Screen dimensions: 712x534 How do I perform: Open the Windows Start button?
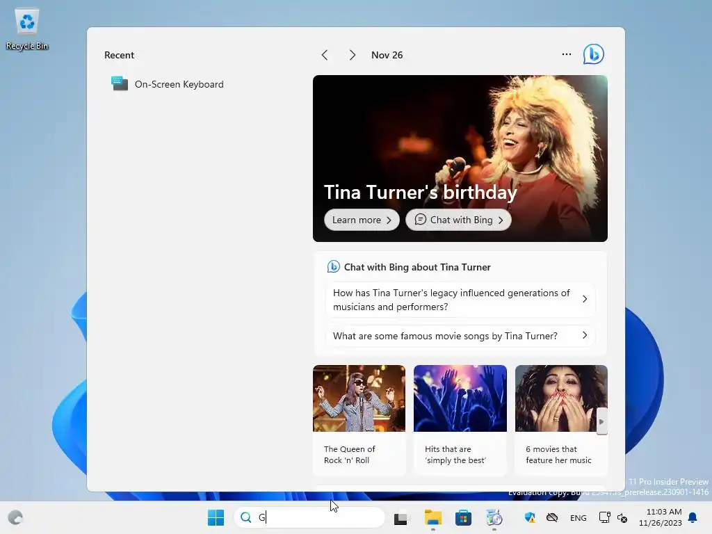point(216,517)
